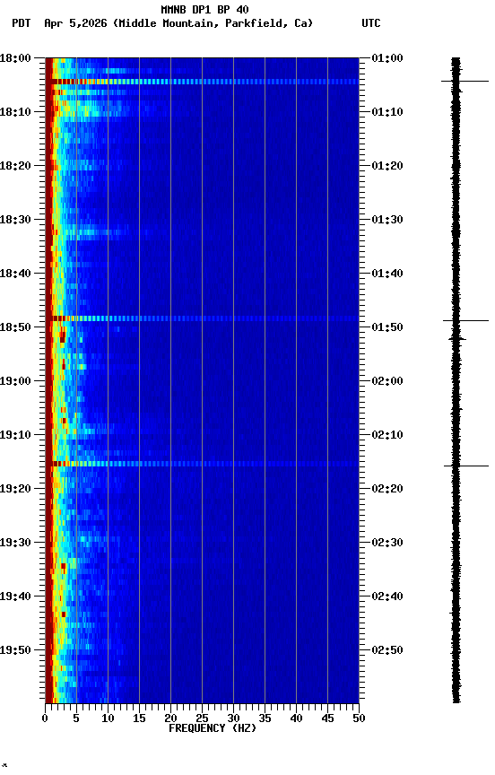Click the '19:40' PDT time label
The width and height of the screenshot is (495, 775).
(15, 596)
